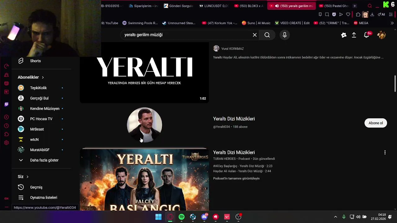The image size is (397, 223).
Task: Open Unmourned Steam bookmark
Action: click(x=179, y=23)
